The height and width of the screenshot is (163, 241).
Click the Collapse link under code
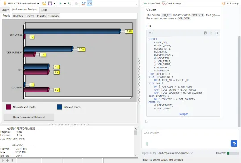183,114
